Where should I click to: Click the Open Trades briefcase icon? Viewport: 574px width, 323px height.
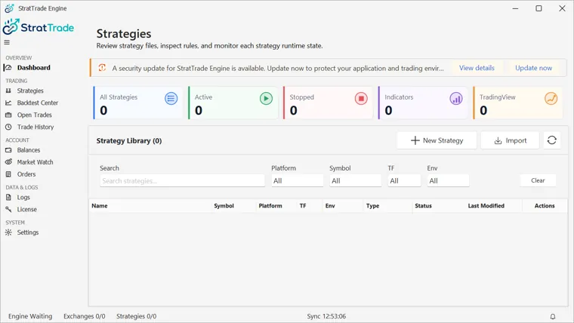[x=8, y=115]
